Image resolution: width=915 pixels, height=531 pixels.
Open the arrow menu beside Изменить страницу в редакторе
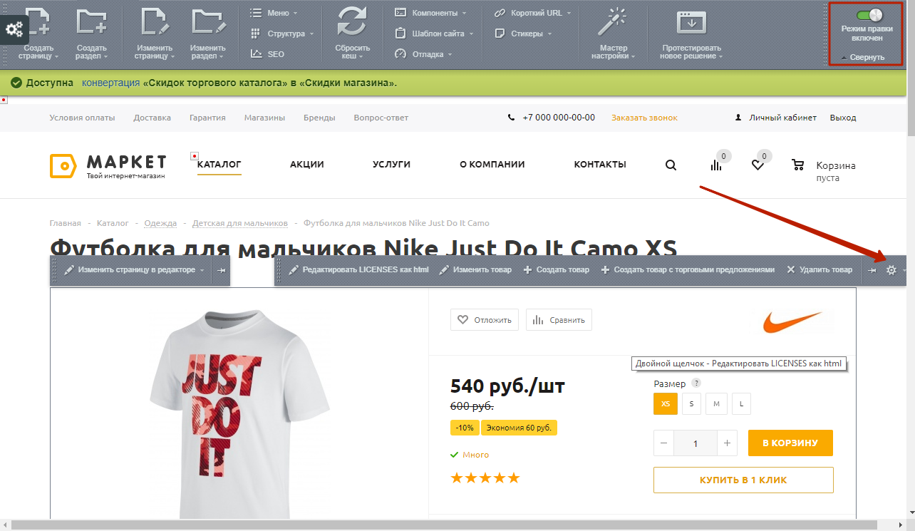pyautogui.click(x=202, y=271)
